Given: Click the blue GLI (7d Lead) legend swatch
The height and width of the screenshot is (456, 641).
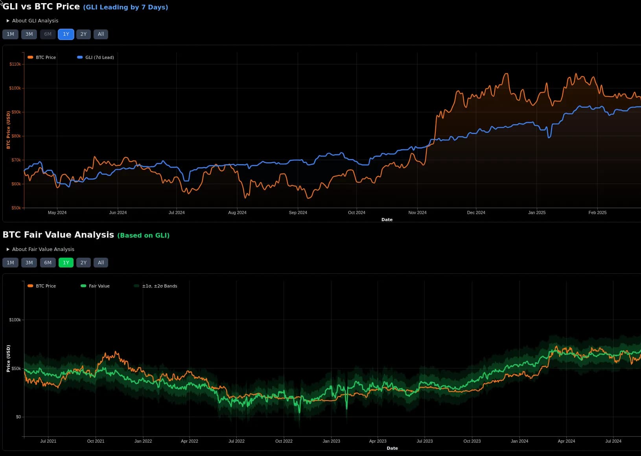Looking at the screenshot, I should point(80,57).
